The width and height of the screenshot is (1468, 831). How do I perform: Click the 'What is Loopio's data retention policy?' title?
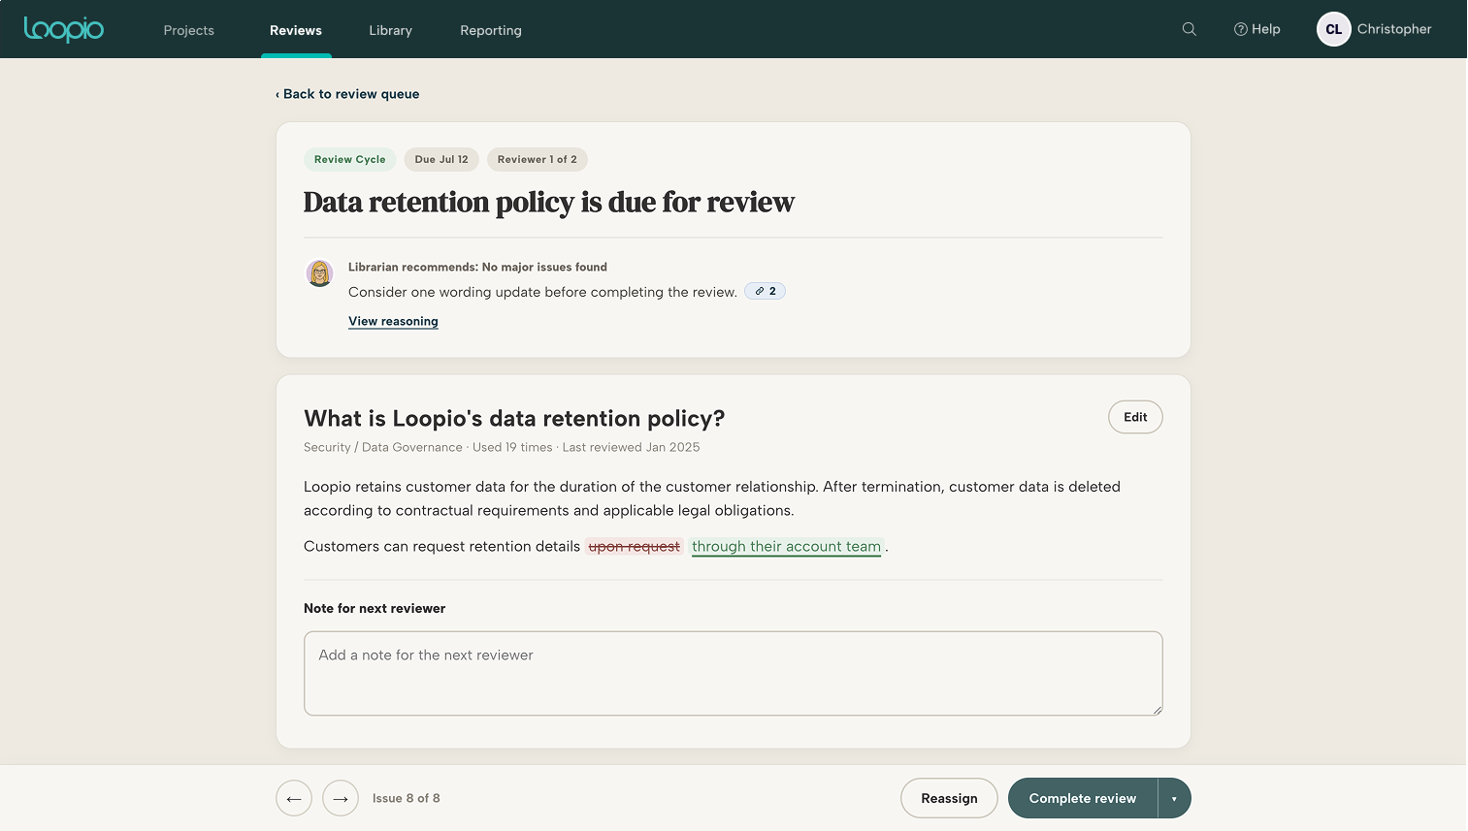click(514, 418)
